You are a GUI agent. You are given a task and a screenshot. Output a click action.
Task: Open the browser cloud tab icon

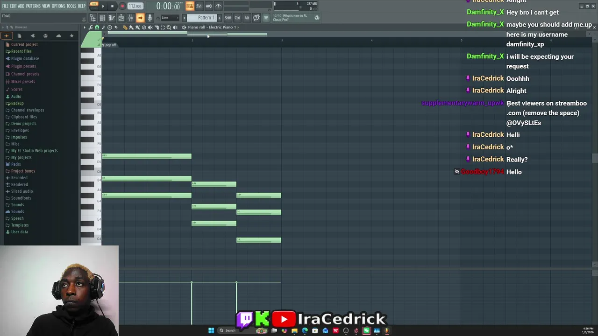point(58,36)
